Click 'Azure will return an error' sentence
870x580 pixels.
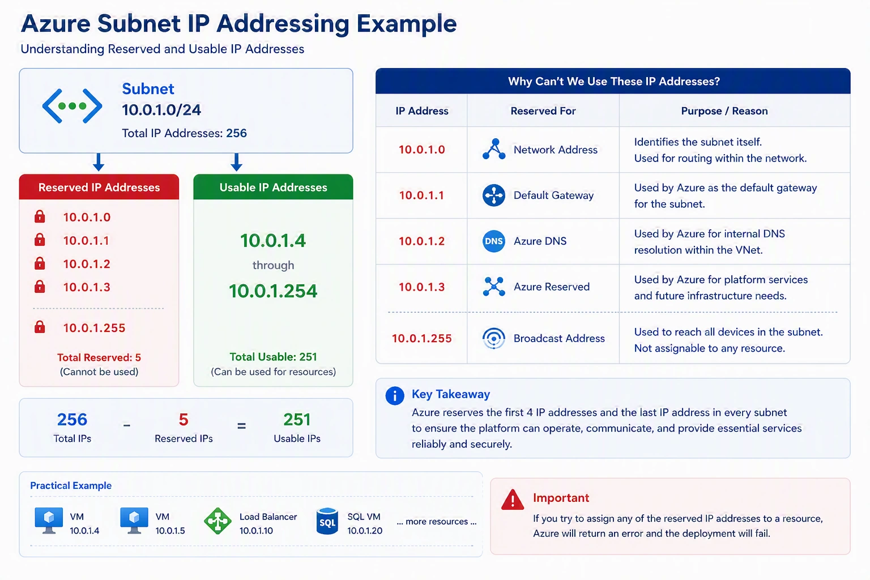pyautogui.click(x=651, y=534)
